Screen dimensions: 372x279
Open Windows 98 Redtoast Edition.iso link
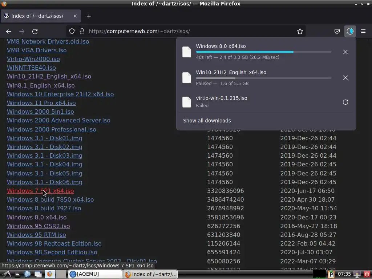[54, 244]
